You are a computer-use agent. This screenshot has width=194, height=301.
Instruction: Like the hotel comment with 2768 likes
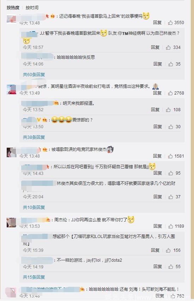tap(170, 93)
